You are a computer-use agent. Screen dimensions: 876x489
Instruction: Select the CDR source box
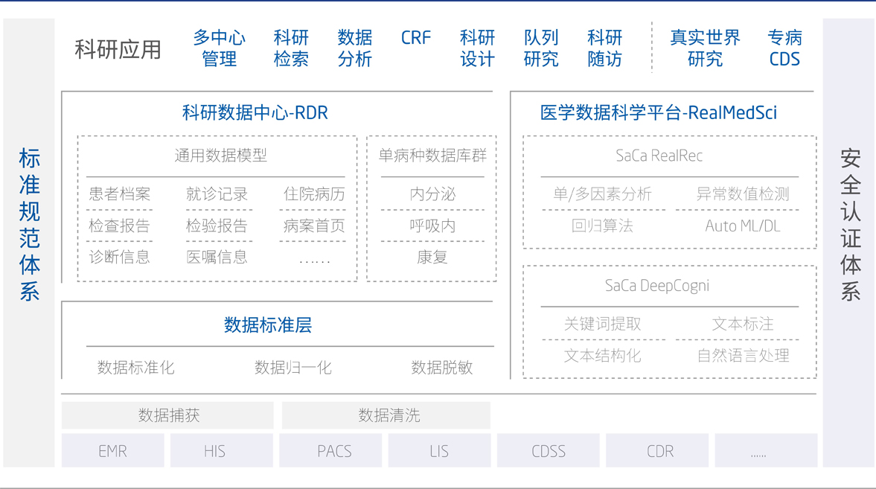pyautogui.click(x=657, y=450)
